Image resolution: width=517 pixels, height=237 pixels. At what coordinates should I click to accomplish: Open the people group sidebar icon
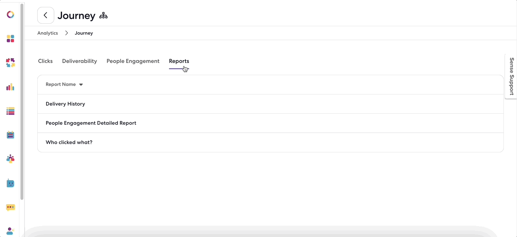10,159
